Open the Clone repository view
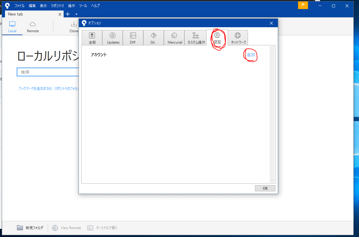Screen dimensions: 359x237 [74, 27]
